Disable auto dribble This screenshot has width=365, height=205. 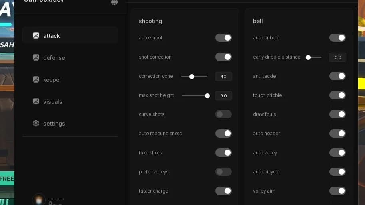[x=337, y=37]
